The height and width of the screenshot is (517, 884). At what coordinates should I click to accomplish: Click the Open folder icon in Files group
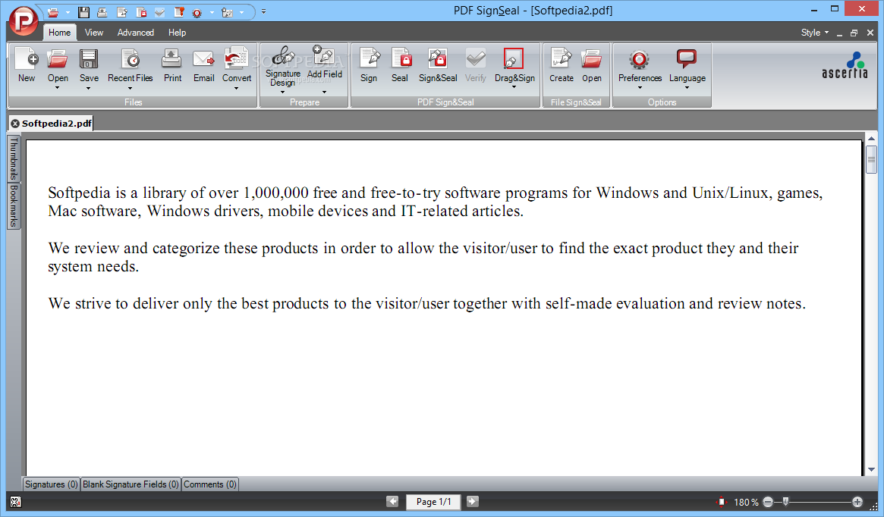click(58, 59)
